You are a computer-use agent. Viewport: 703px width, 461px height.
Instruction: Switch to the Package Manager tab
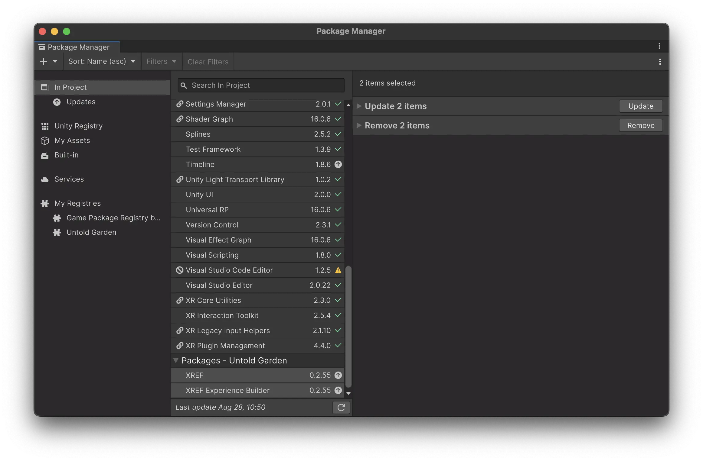coord(77,47)
